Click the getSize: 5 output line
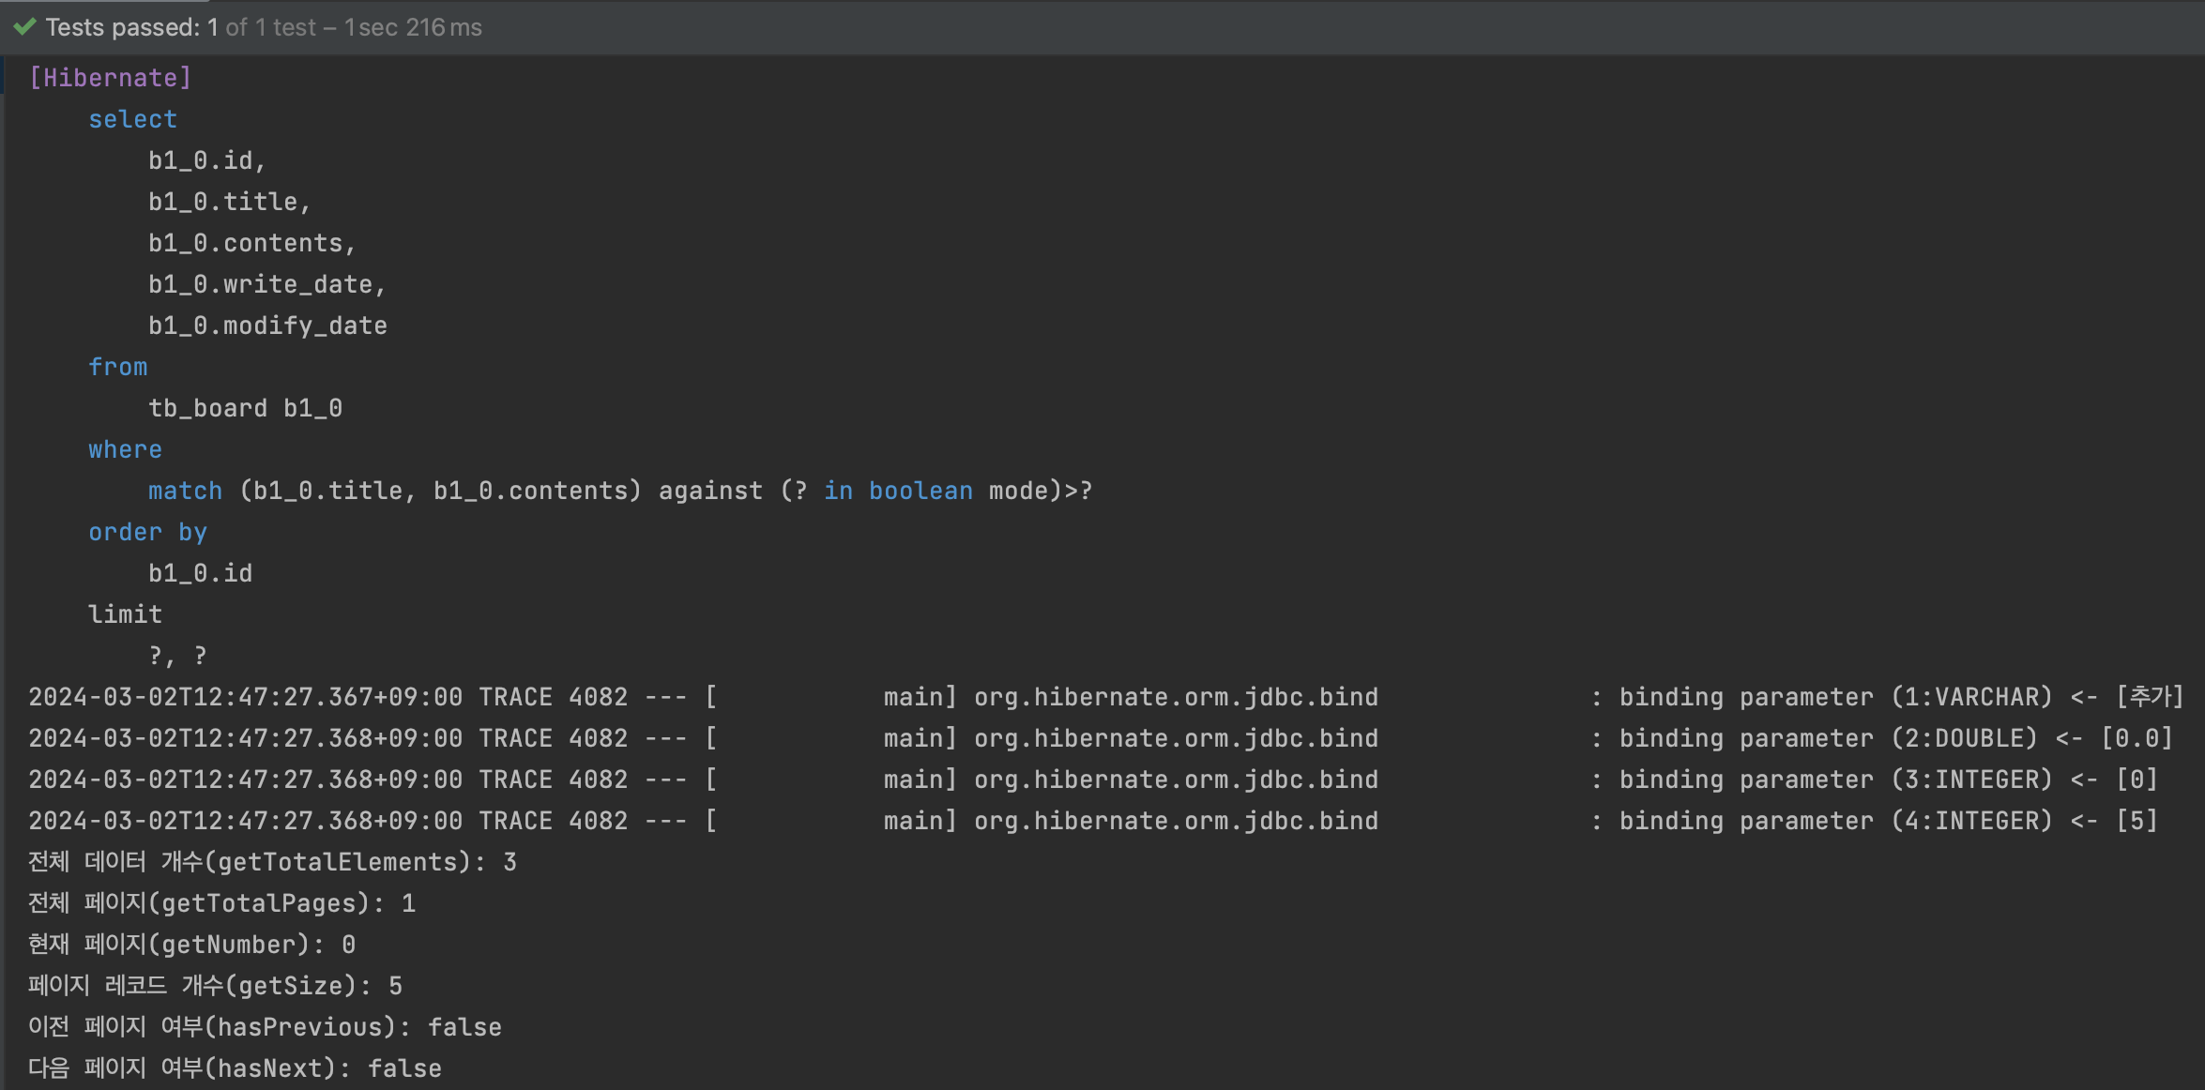The height and width of the screenshot is (1090, 2205). (215, 986)
